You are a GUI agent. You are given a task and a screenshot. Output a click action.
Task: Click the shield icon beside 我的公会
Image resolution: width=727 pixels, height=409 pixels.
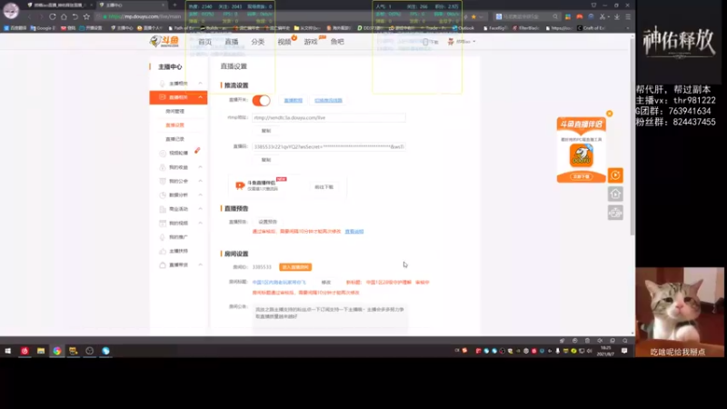click(163, 181)
